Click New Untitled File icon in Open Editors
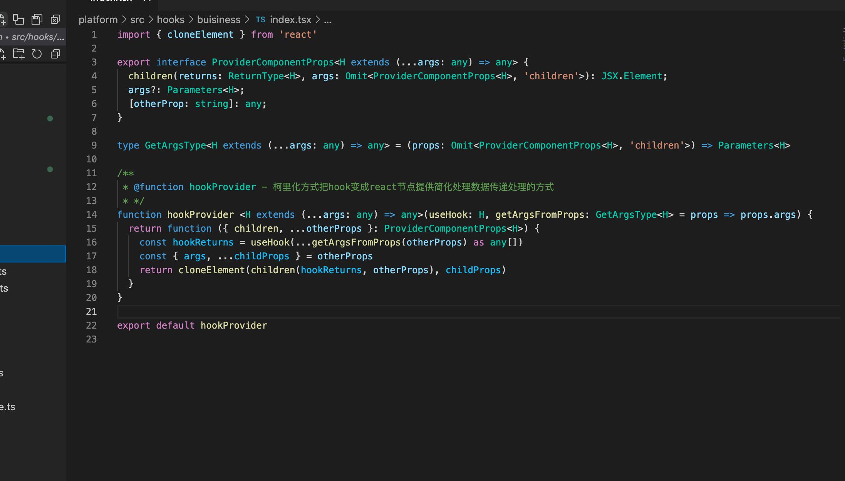 coord(2,19)
